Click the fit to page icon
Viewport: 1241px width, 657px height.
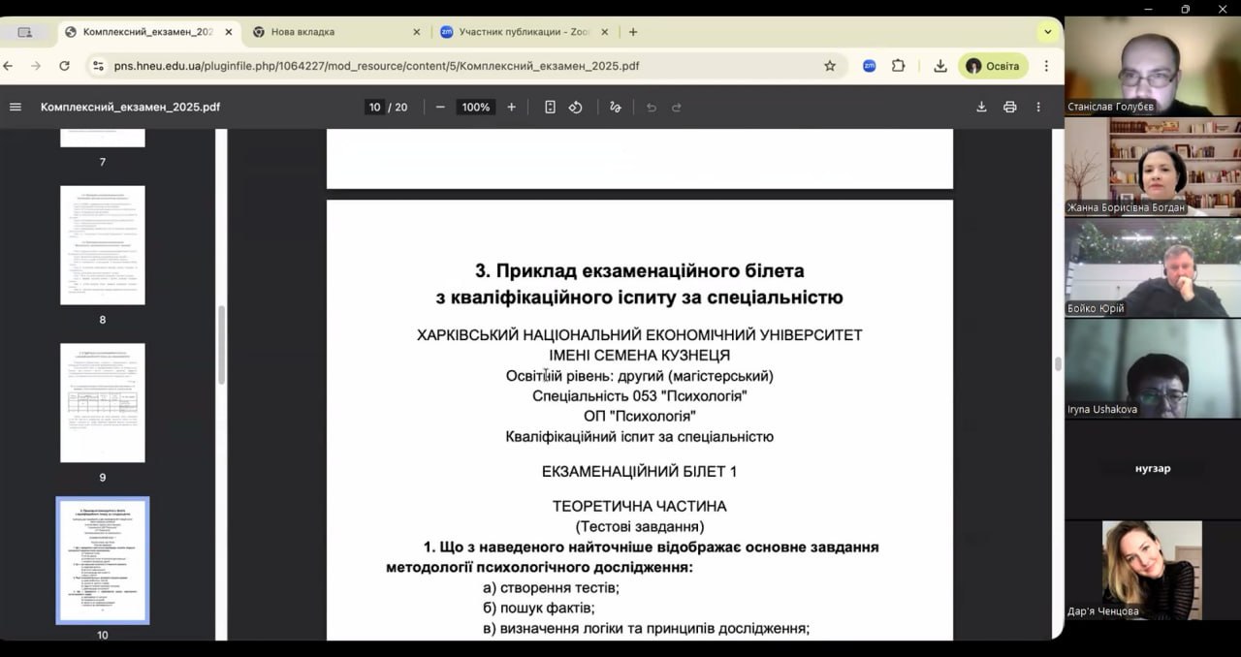[550, 107]
